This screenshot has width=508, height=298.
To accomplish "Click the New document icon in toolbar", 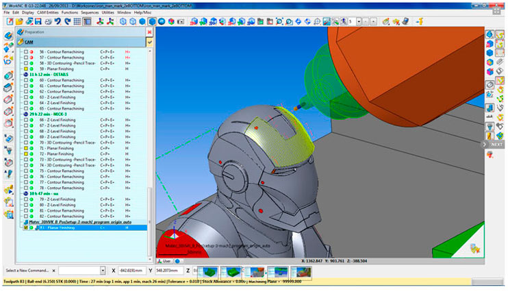I will pyautogui.click(x=10, y=21).
